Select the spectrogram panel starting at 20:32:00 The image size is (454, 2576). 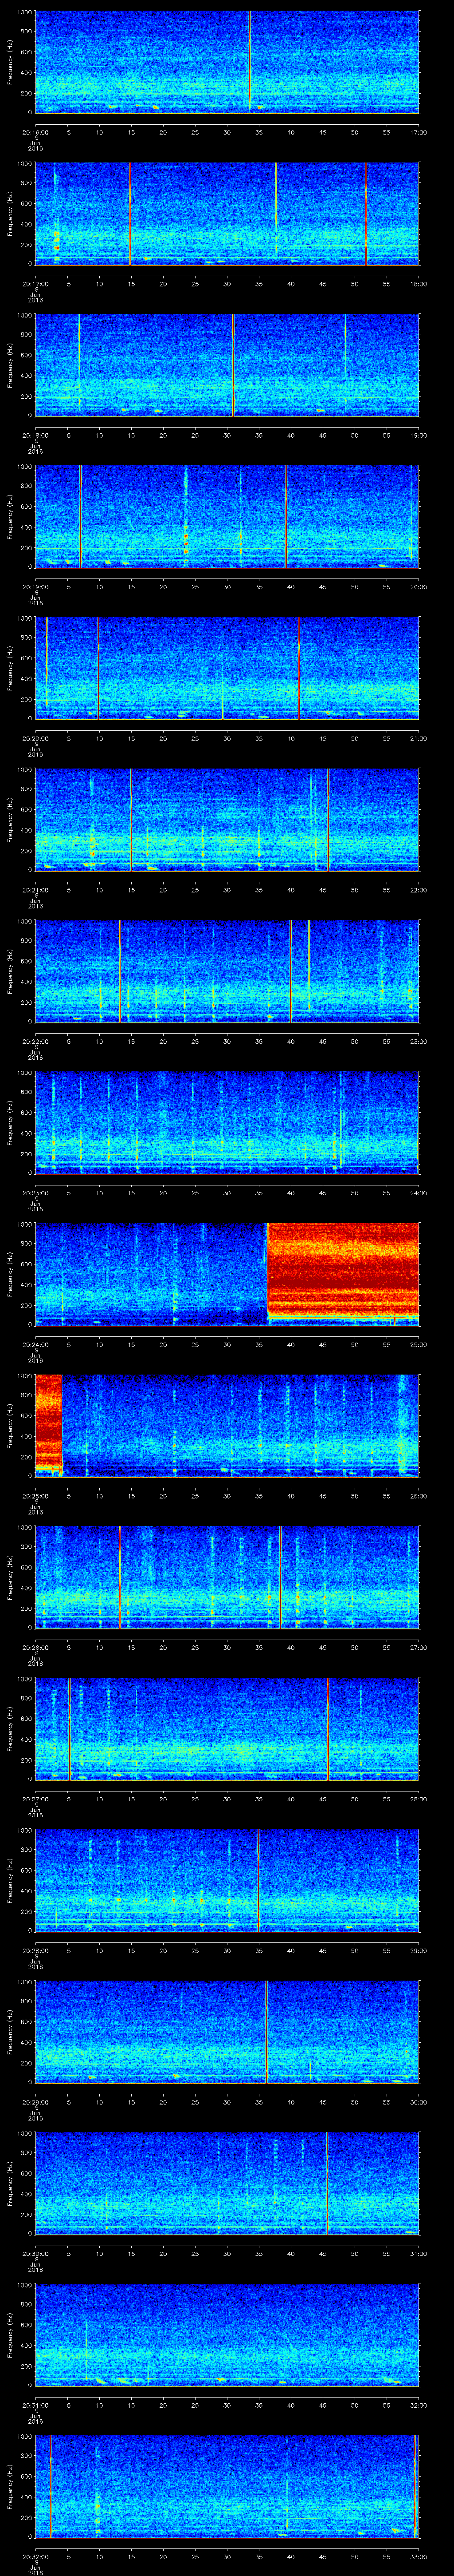(x=227, y=2486)
